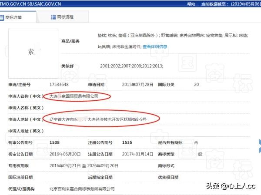Open the 帮助 help link
The height and width of the screenshot is (195, 261).
191,4
